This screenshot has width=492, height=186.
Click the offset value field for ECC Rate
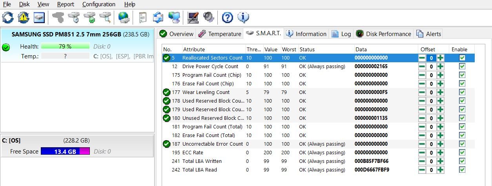pyautogui.click(x=431, y=153)
